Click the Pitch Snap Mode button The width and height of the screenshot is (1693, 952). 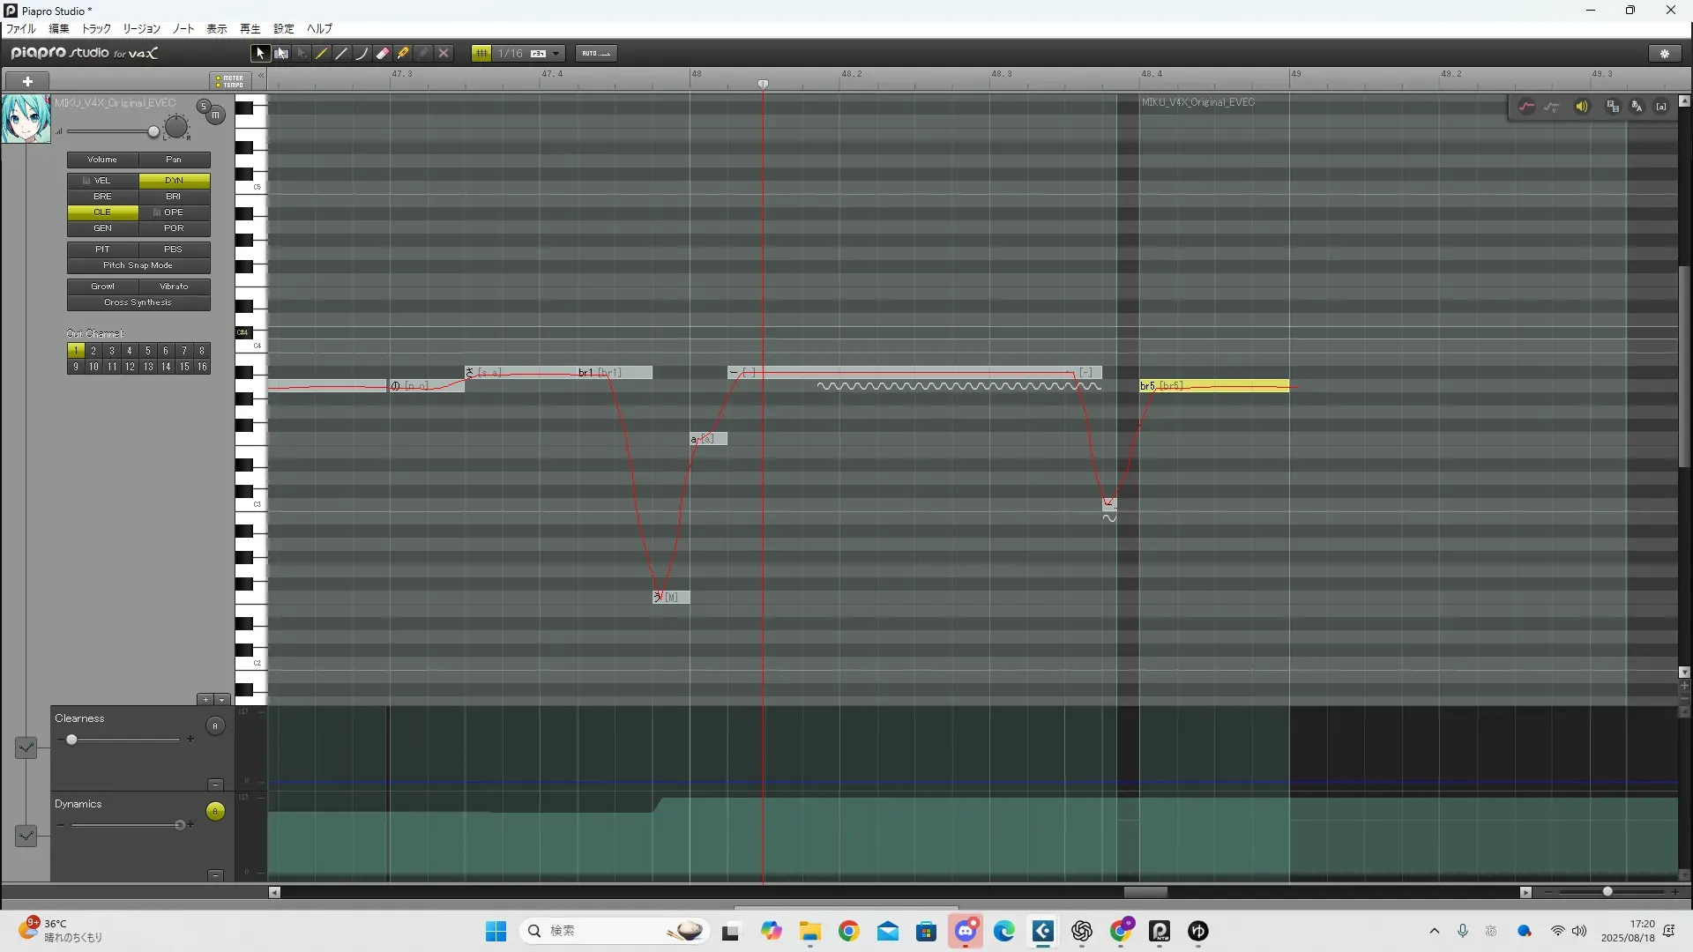click(138, 265)
